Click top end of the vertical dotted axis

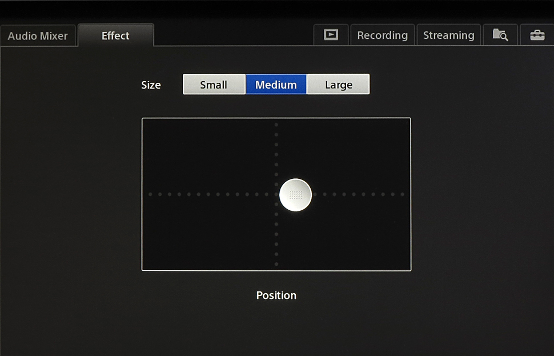click(276, 125)
